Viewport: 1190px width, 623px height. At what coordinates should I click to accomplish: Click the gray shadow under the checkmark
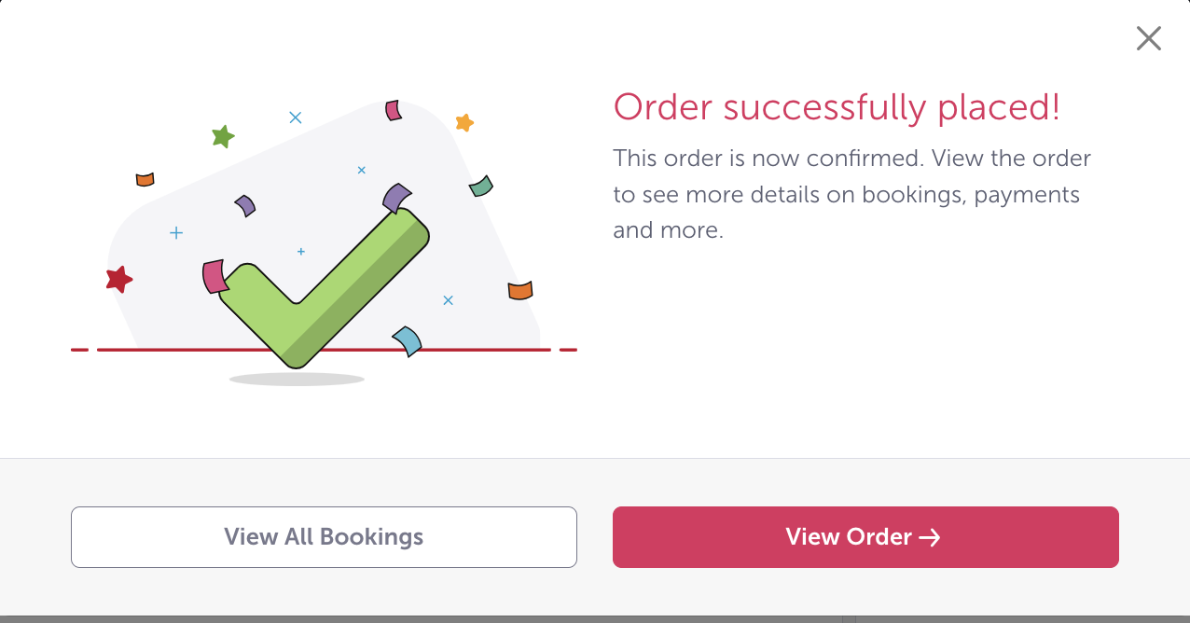[x=297, y=380]
